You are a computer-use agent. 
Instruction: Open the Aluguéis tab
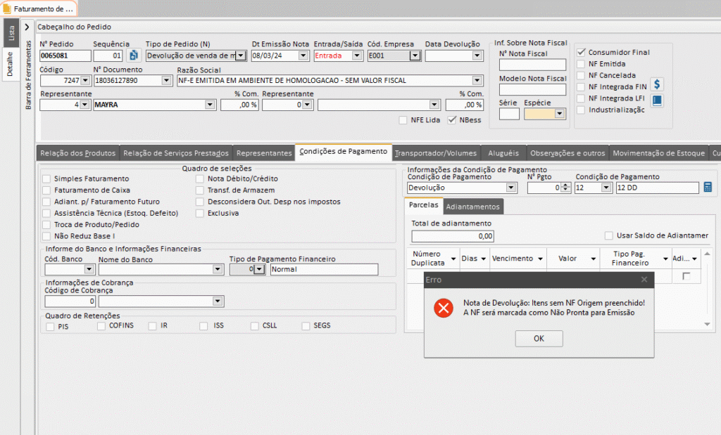(x=503, y=153)
